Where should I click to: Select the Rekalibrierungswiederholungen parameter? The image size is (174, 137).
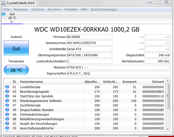click(x=42, y=119)
